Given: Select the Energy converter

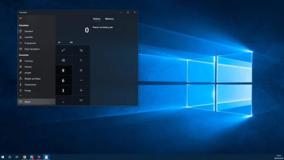Looking at the screenshot, I should click(x=28, y=91).
